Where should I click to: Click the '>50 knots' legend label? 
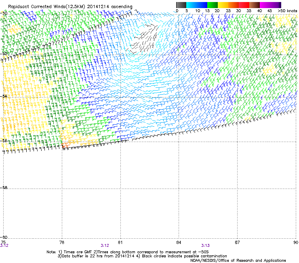pos(287,11)
